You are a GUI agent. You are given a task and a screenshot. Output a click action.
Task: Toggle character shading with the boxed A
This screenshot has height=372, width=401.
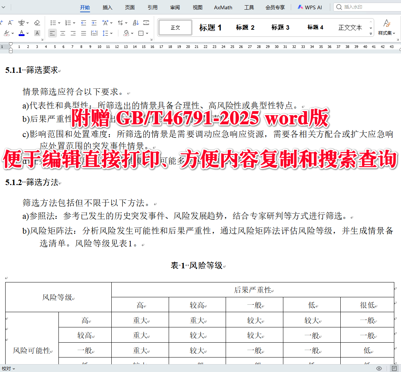click(x=37, y=33)
